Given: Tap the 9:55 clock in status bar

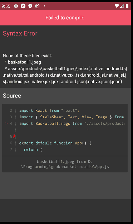Looking at the screenshot, I should [x=6, y=6].
